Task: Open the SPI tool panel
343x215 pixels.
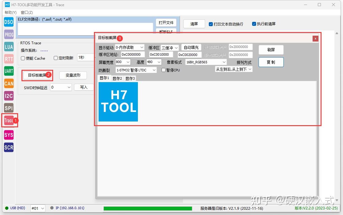Action: point(8,108)
